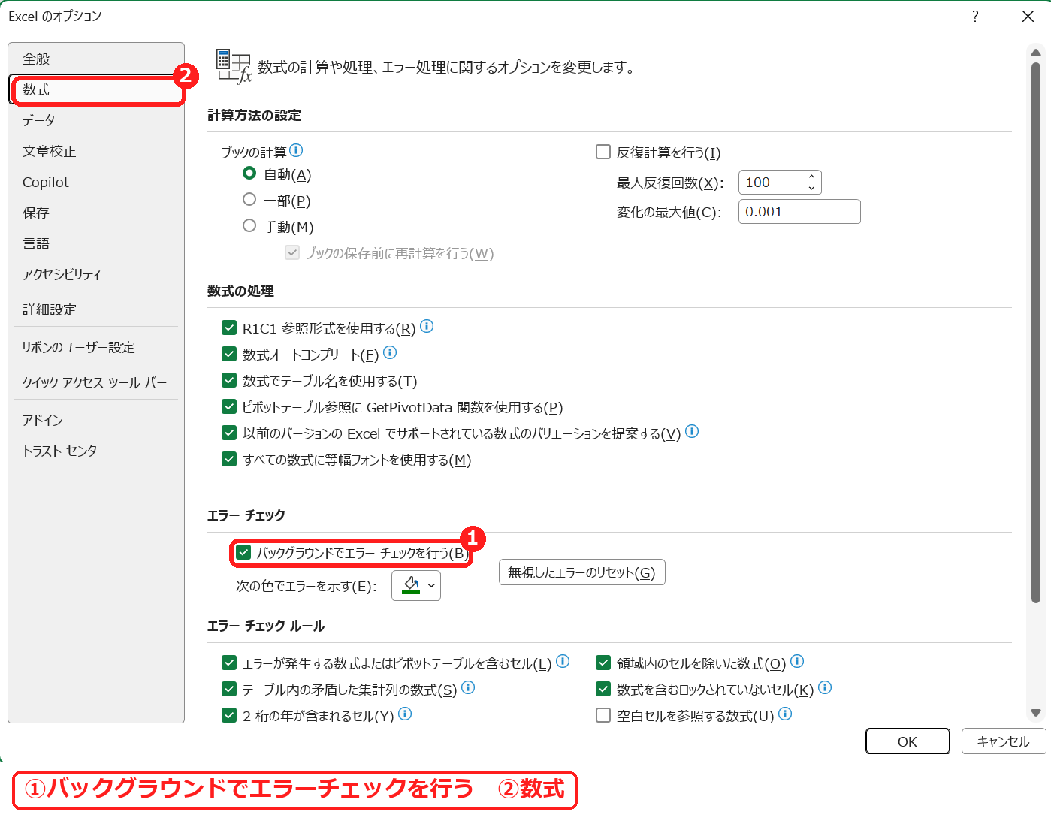Switch to 文章校正 options category
This screenshot has height=815, width=1051.
tap(96, 151)
